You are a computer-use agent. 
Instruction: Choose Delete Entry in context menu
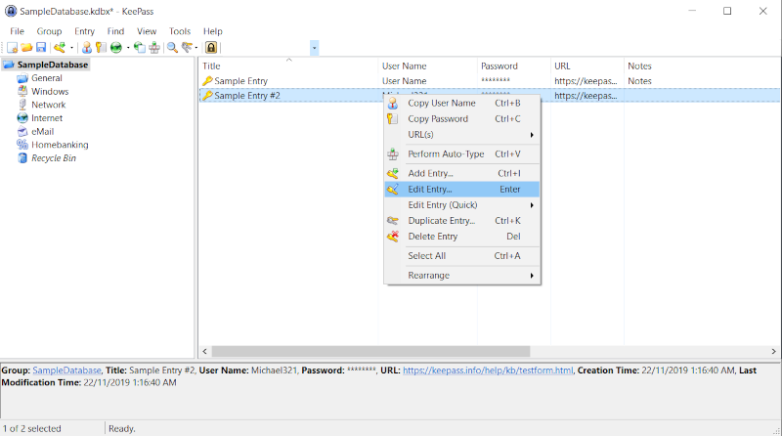(462, 237)
